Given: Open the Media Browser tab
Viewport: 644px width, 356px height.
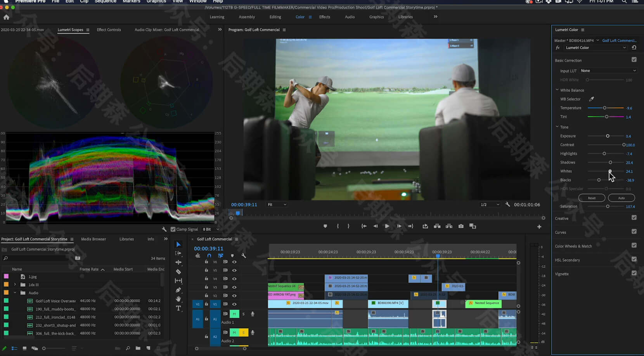Looking at the screenshot, I should click(93, 239).
